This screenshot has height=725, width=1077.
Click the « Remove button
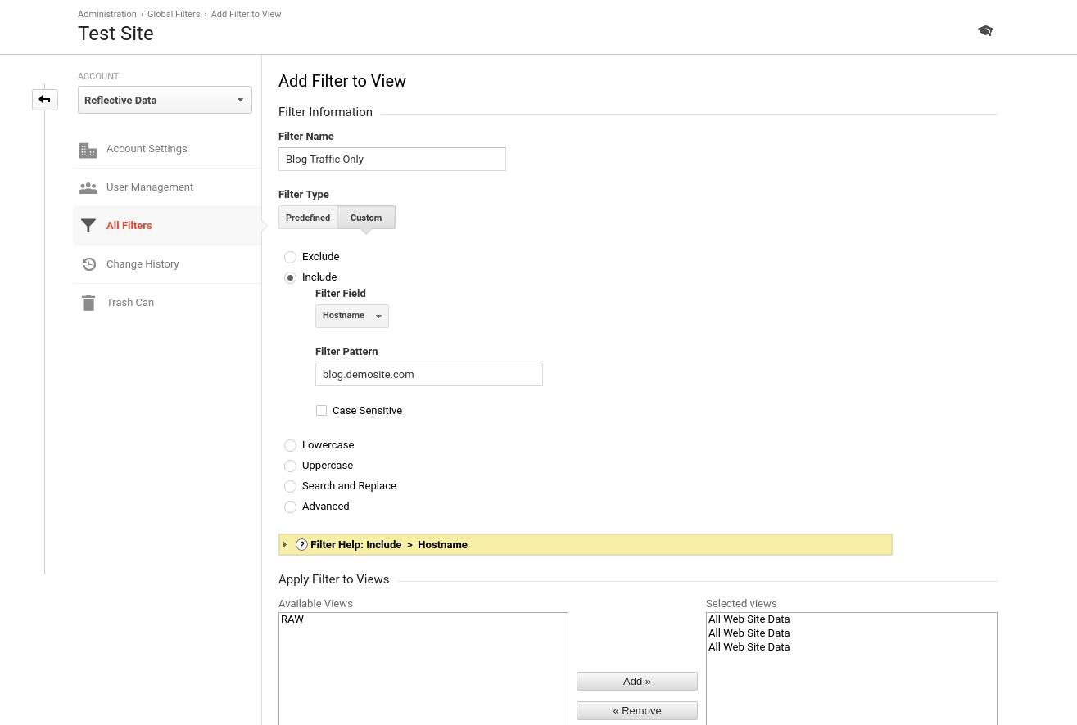[x=637, y=710]
